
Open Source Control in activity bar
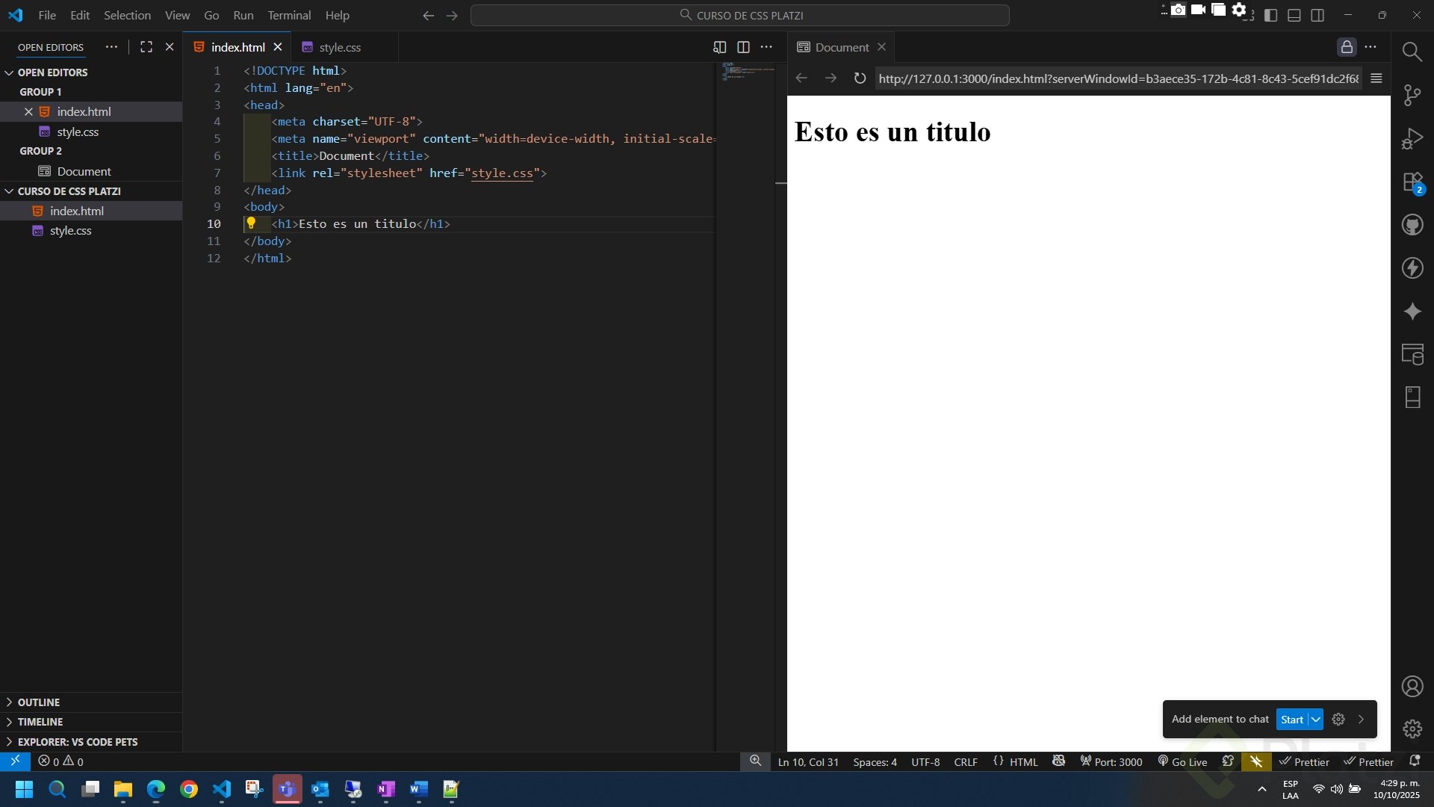click(x=1412, y=95)
